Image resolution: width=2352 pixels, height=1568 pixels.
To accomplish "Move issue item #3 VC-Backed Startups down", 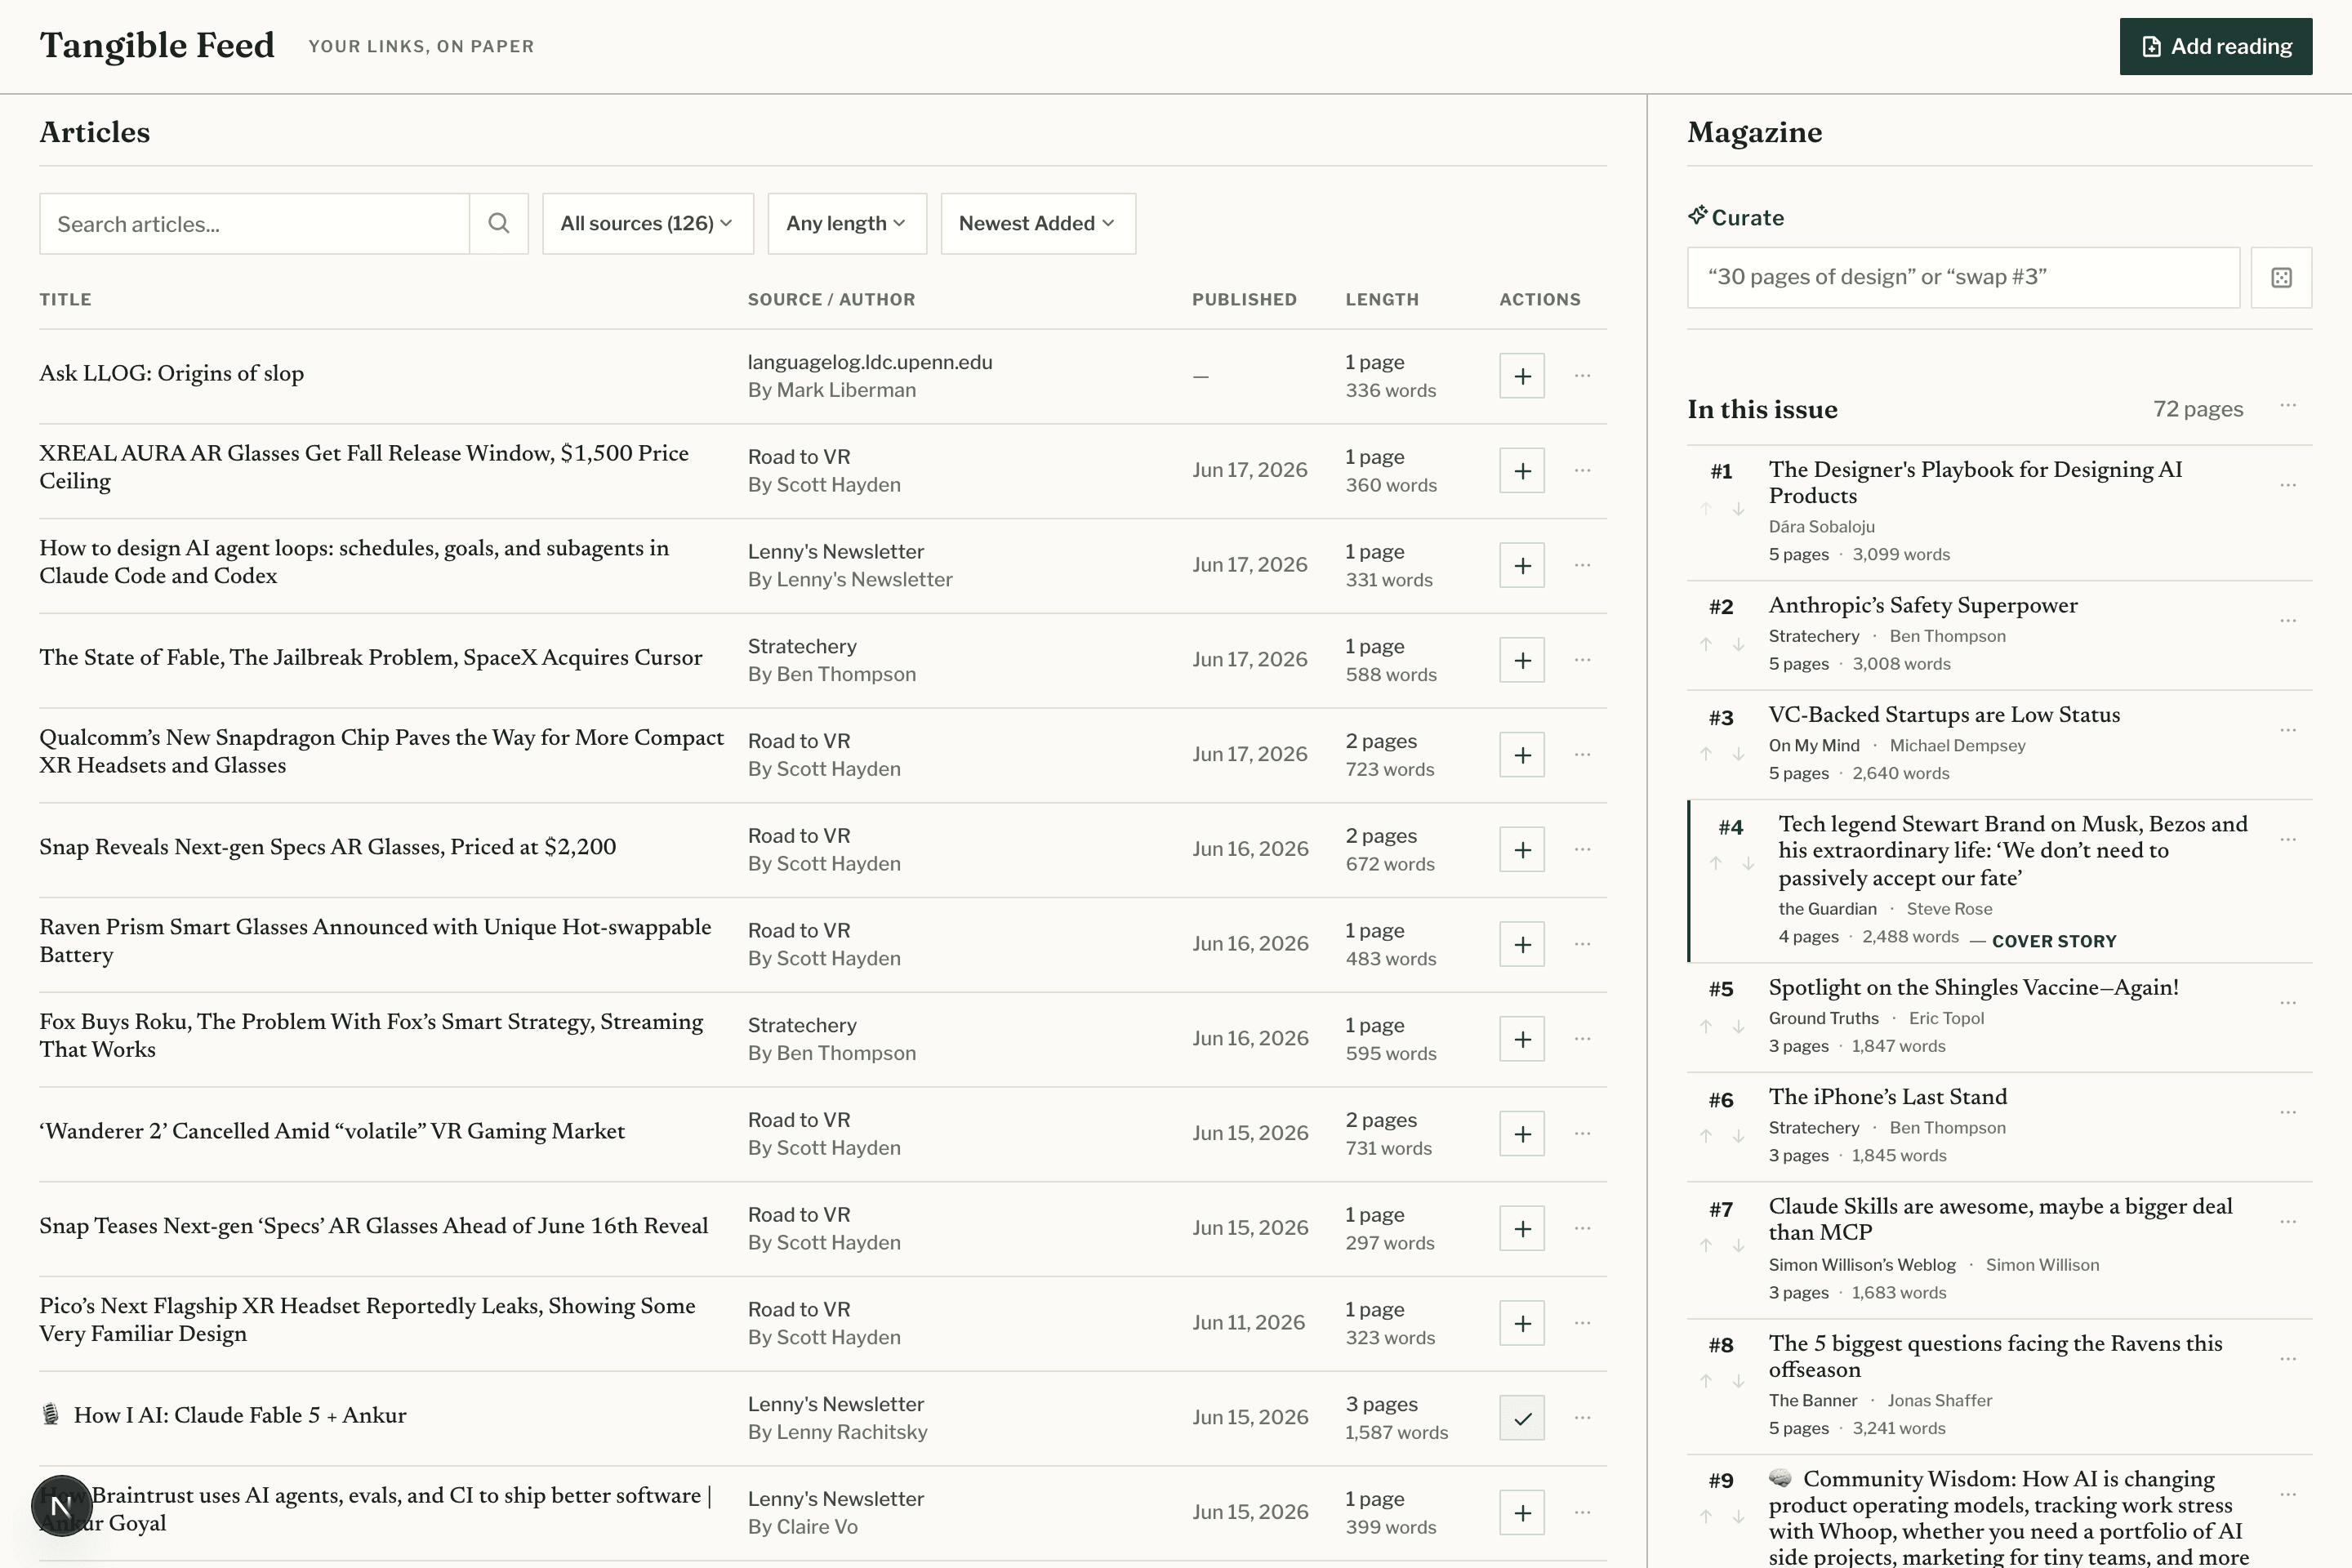I will [1738, 754].
